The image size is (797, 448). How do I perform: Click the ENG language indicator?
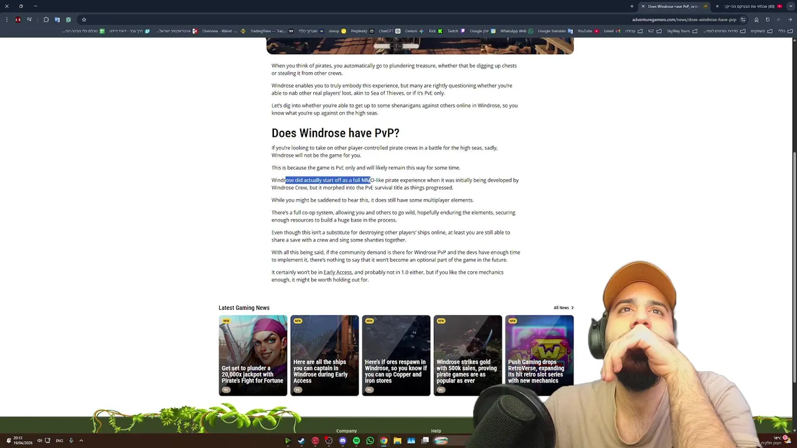click(x=59, y=441)
